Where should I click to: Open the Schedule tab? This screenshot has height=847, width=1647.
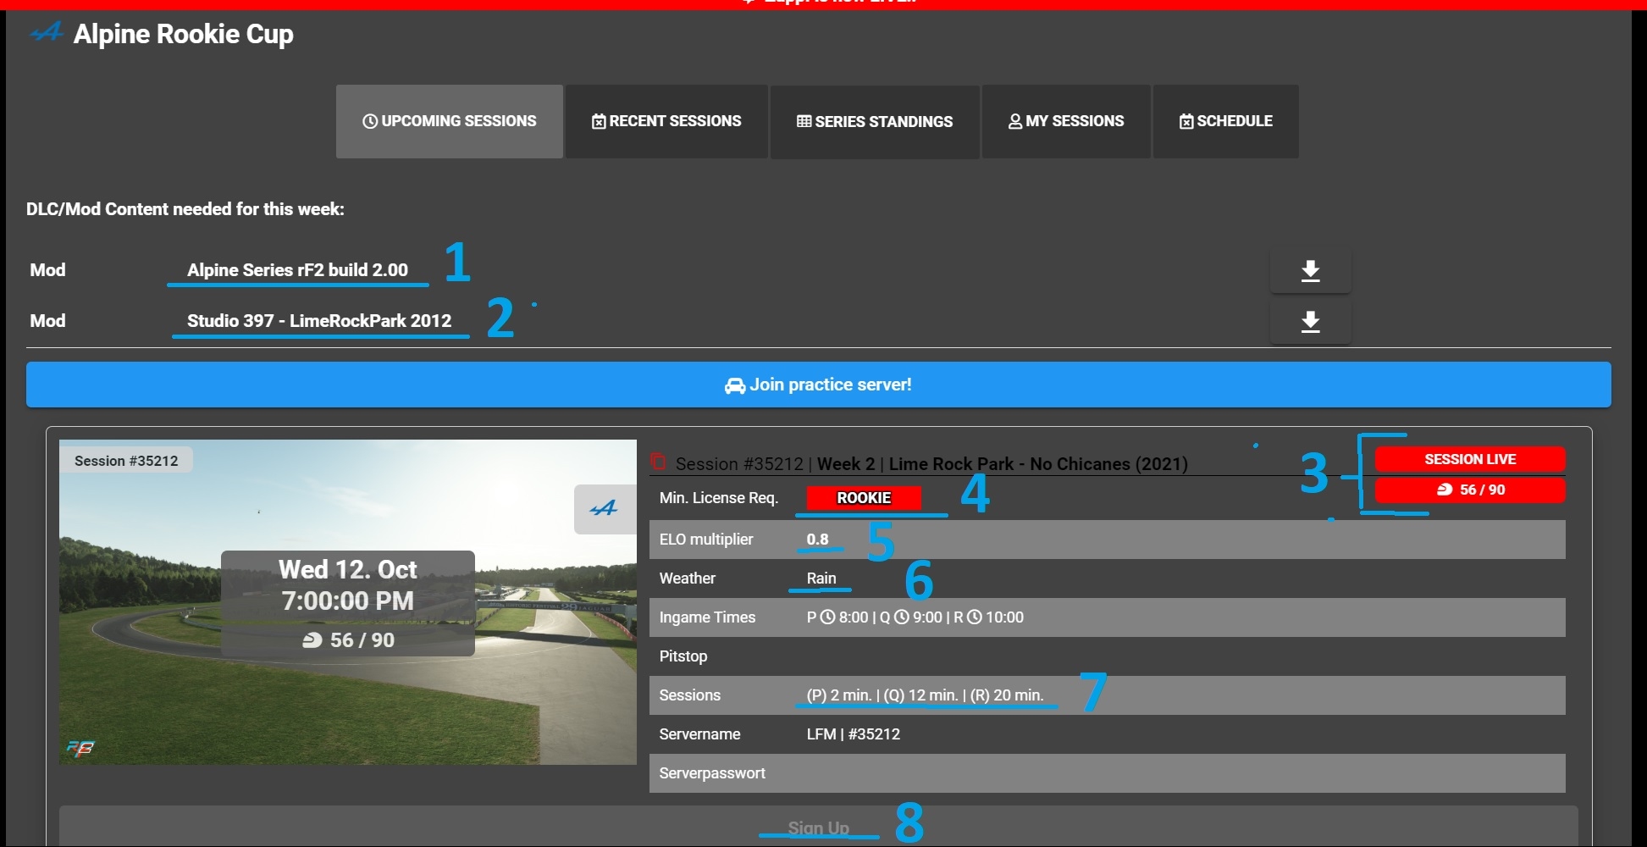pos(1225,121)
